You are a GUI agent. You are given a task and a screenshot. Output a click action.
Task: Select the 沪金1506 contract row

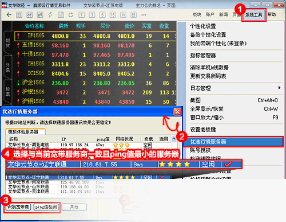click(96, 83)
